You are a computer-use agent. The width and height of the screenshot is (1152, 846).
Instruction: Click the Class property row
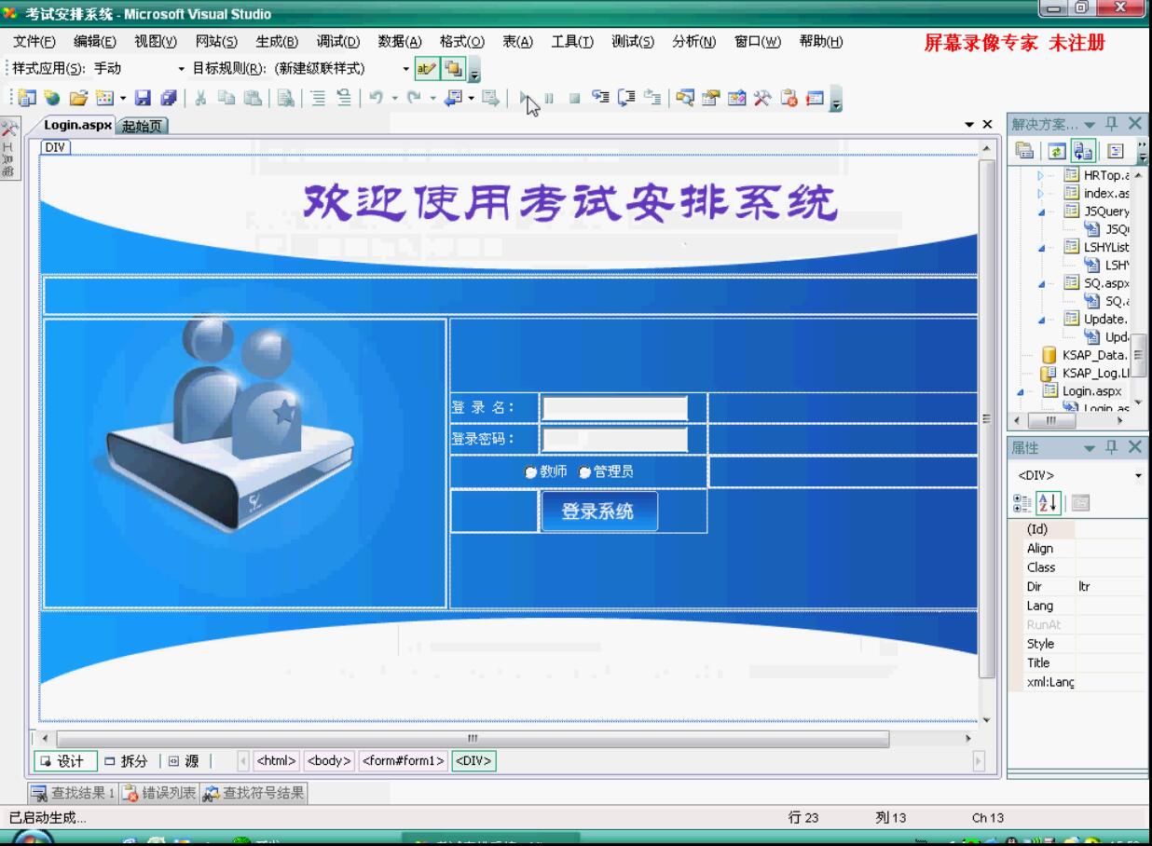[x=1078, y=567]
